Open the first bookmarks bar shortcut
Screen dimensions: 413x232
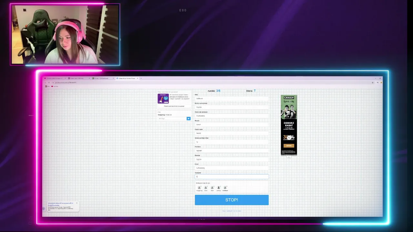(47, 86)
